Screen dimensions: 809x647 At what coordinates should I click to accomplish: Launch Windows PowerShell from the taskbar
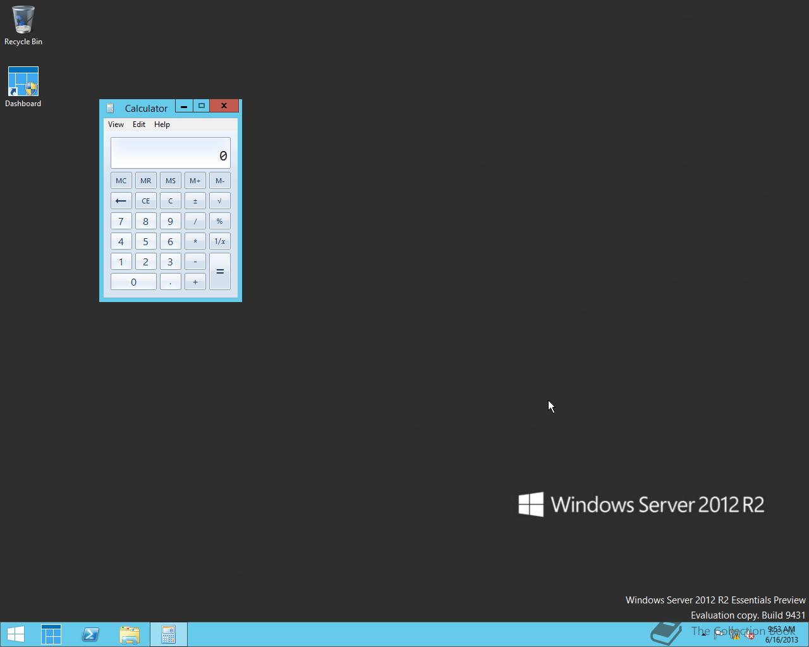[x=90, y=634]
